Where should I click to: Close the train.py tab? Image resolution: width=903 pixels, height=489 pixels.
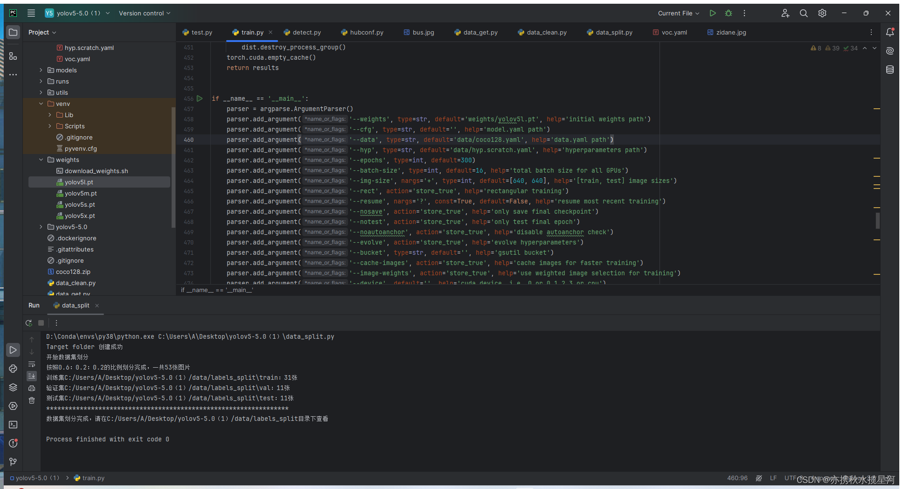(271, 32)
